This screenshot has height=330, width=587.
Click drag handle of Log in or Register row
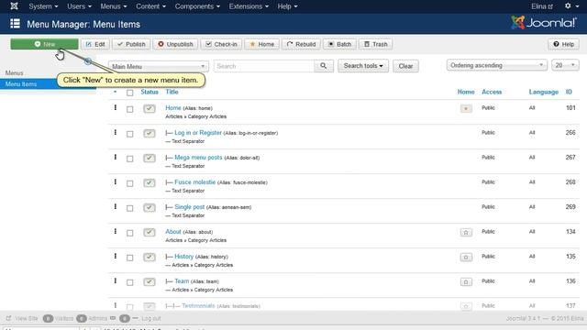pos(116,132)
